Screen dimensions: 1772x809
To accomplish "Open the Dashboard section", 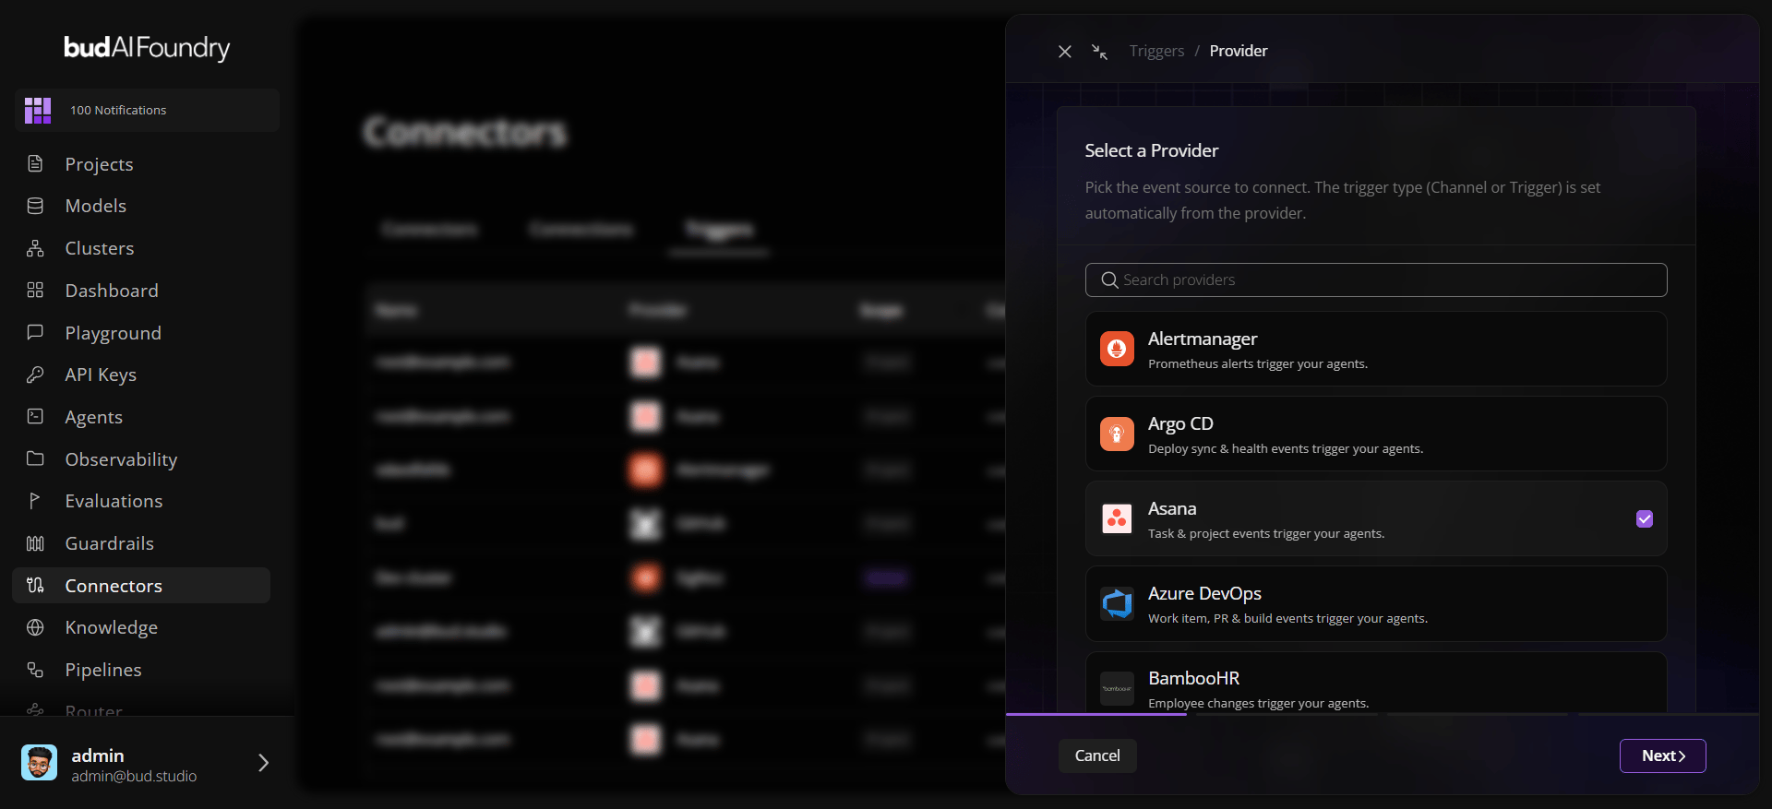I will coord(141,291).
